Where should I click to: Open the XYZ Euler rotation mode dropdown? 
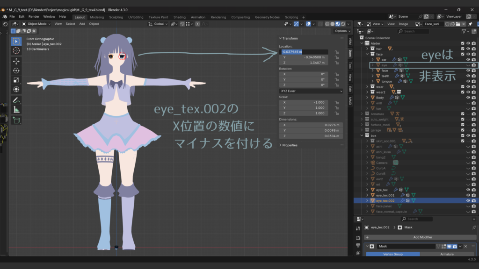pos(311,91)
